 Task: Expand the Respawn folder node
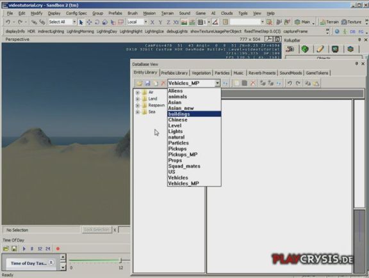coord(138,105)
